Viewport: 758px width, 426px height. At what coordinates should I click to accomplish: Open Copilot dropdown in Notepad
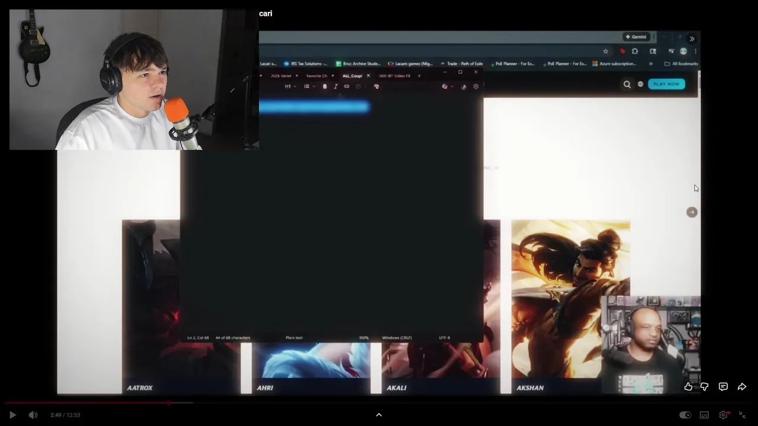(447, 86)
